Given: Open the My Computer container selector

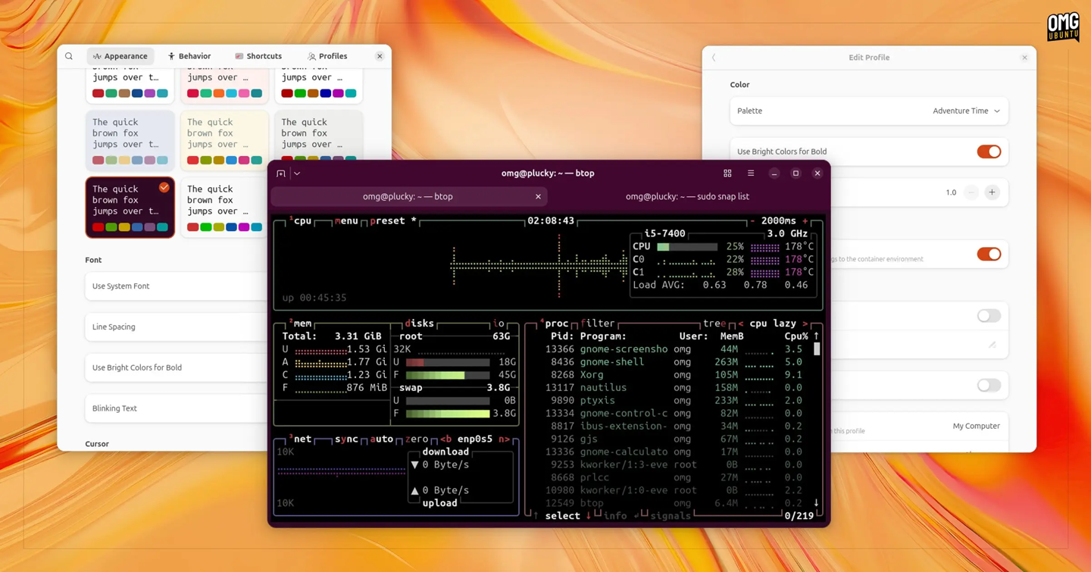Looking at the screenshot, I should pos(976,426).
